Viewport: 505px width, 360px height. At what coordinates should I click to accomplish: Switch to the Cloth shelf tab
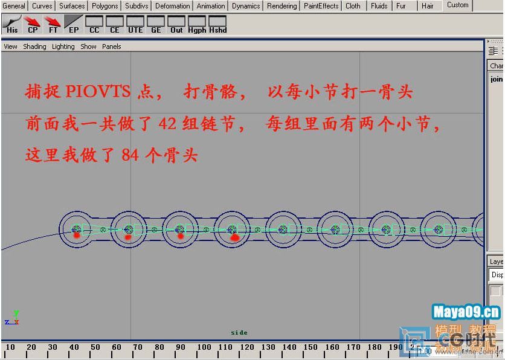(x=353, y=6)
